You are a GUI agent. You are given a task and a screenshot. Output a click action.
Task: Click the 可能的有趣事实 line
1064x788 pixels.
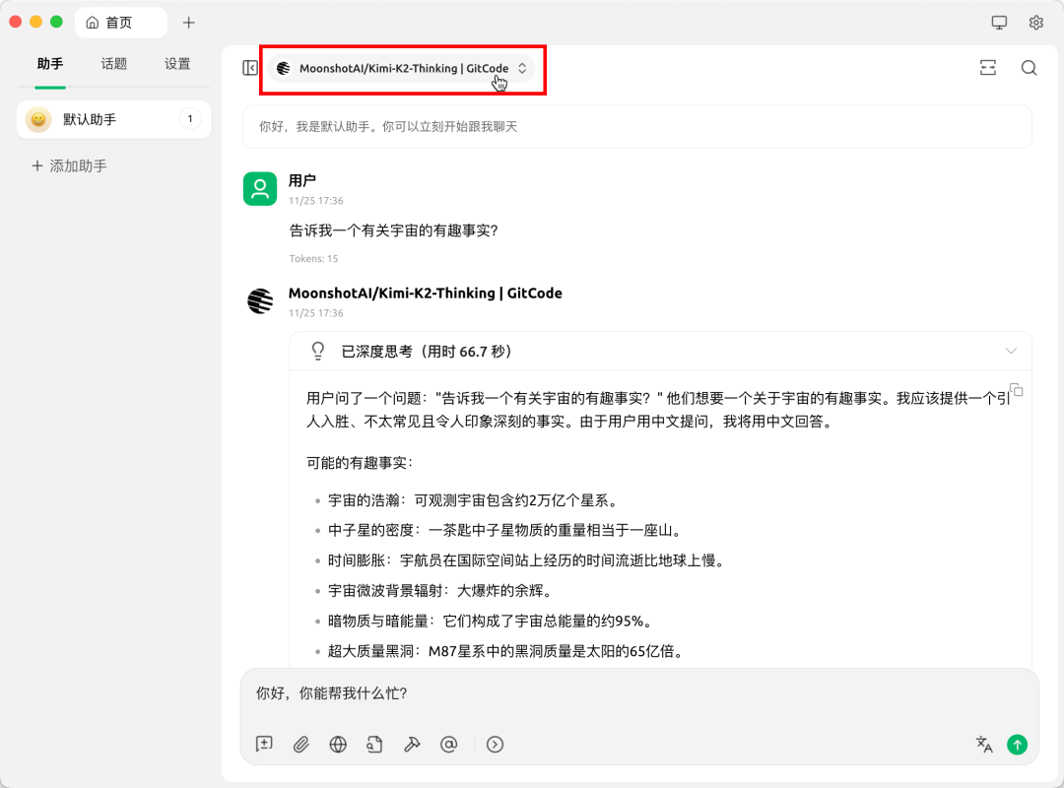[x=361, y=463]
